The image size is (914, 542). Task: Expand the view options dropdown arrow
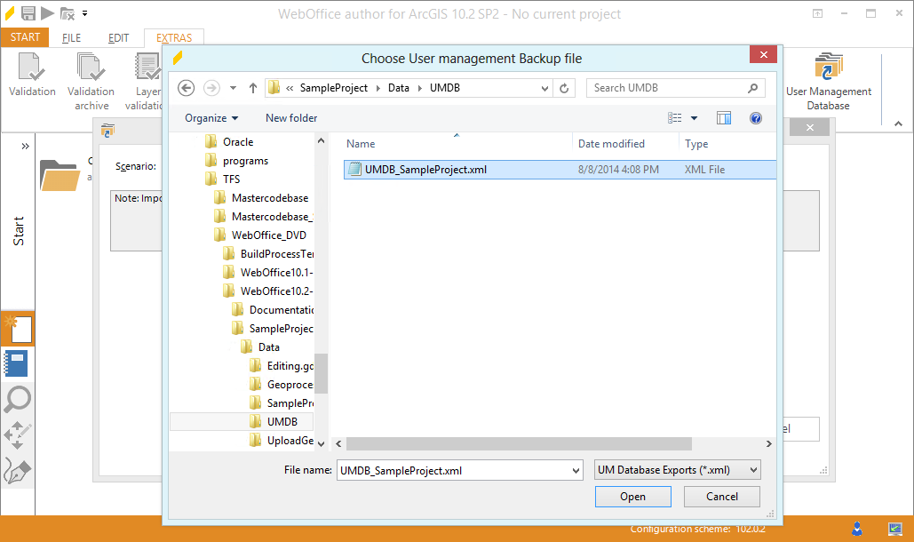point(694,117)
